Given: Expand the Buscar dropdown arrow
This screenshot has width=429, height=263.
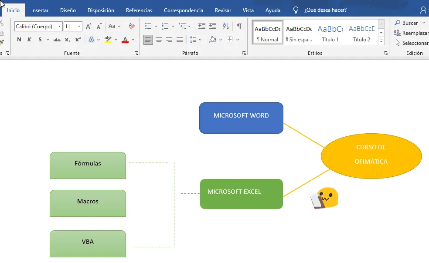Looking at the screenshot, I should (x=423, y=23).
